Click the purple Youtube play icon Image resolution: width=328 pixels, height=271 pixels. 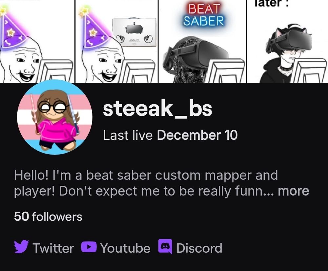pos(89,246)
